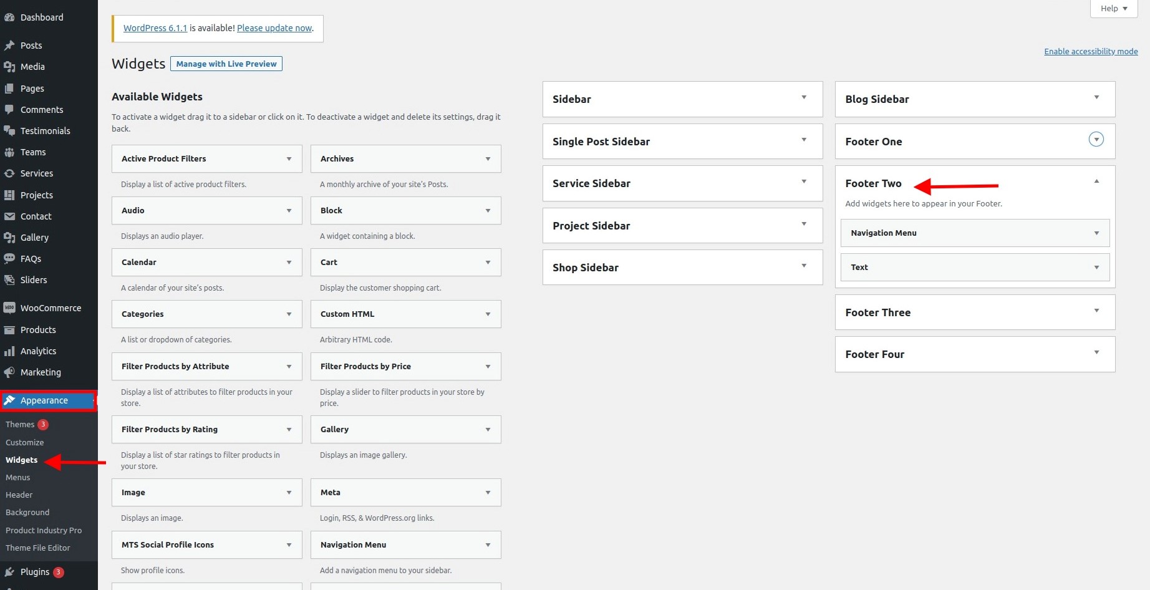Expand available Navigation Menu widget
The image size is (1150, 590).
[488, 545]
